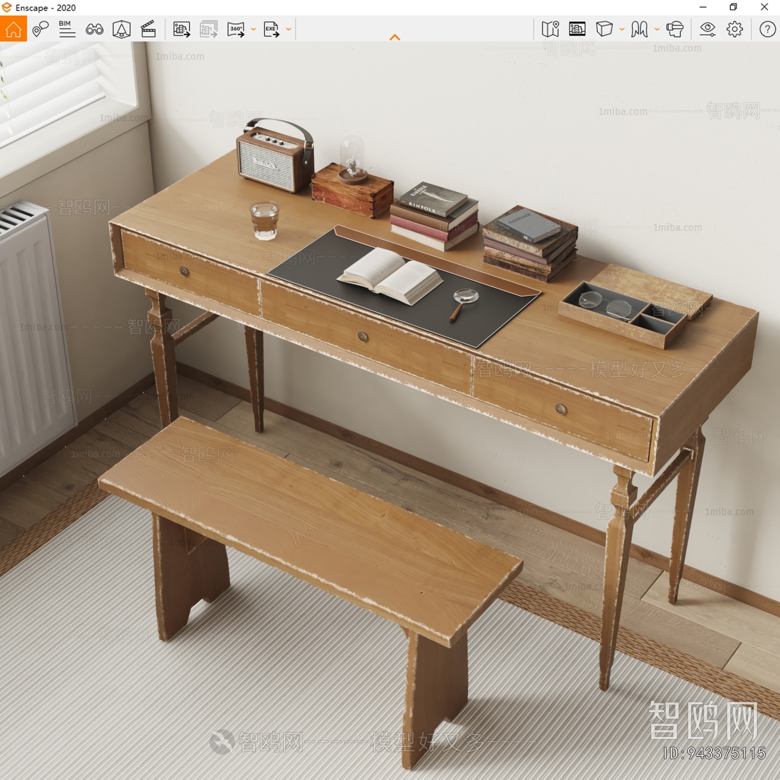Collapse the toolbar with orange chevron
Viewport: 780px width, 780px height.
point(395,37)
